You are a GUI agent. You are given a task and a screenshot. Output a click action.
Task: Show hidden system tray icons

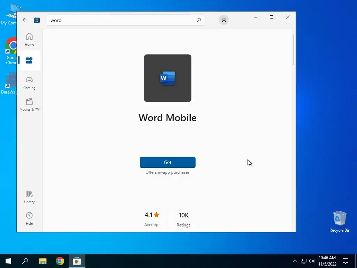(x=295, y=261)
